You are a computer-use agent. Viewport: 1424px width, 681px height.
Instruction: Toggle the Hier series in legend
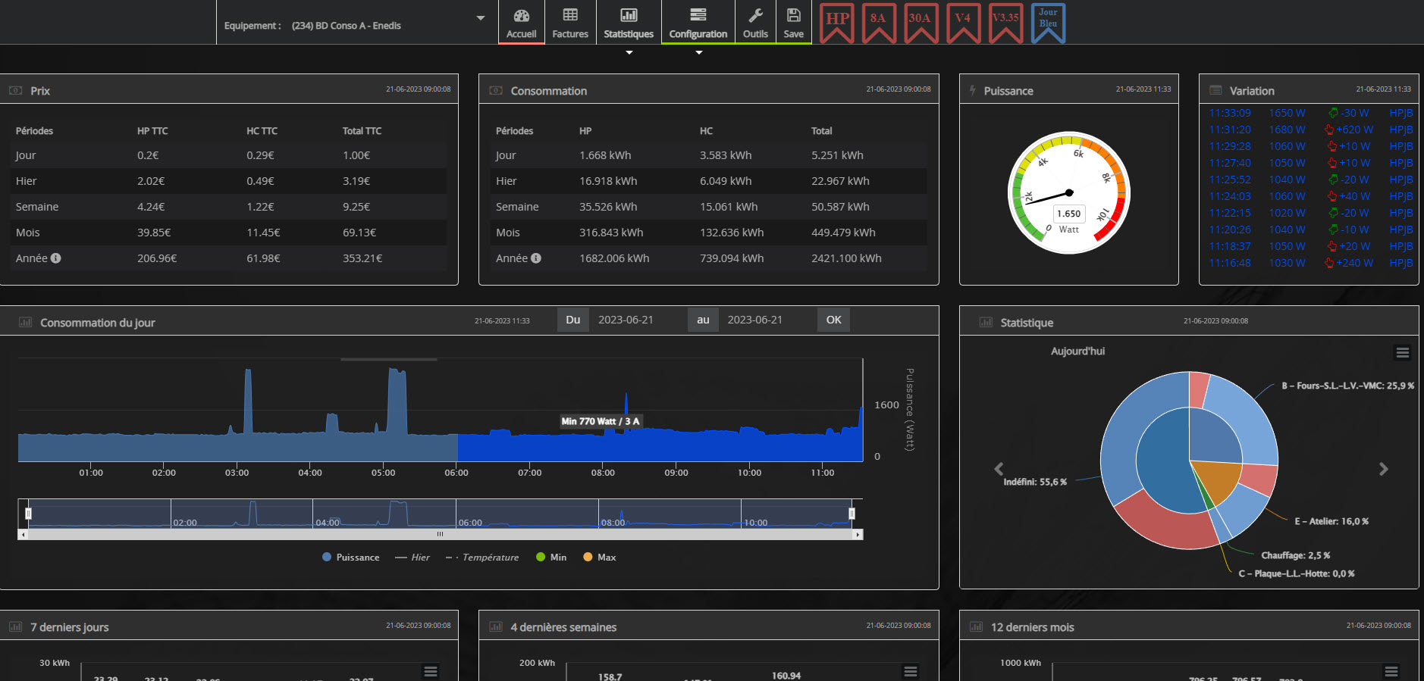tap(412, 557)
